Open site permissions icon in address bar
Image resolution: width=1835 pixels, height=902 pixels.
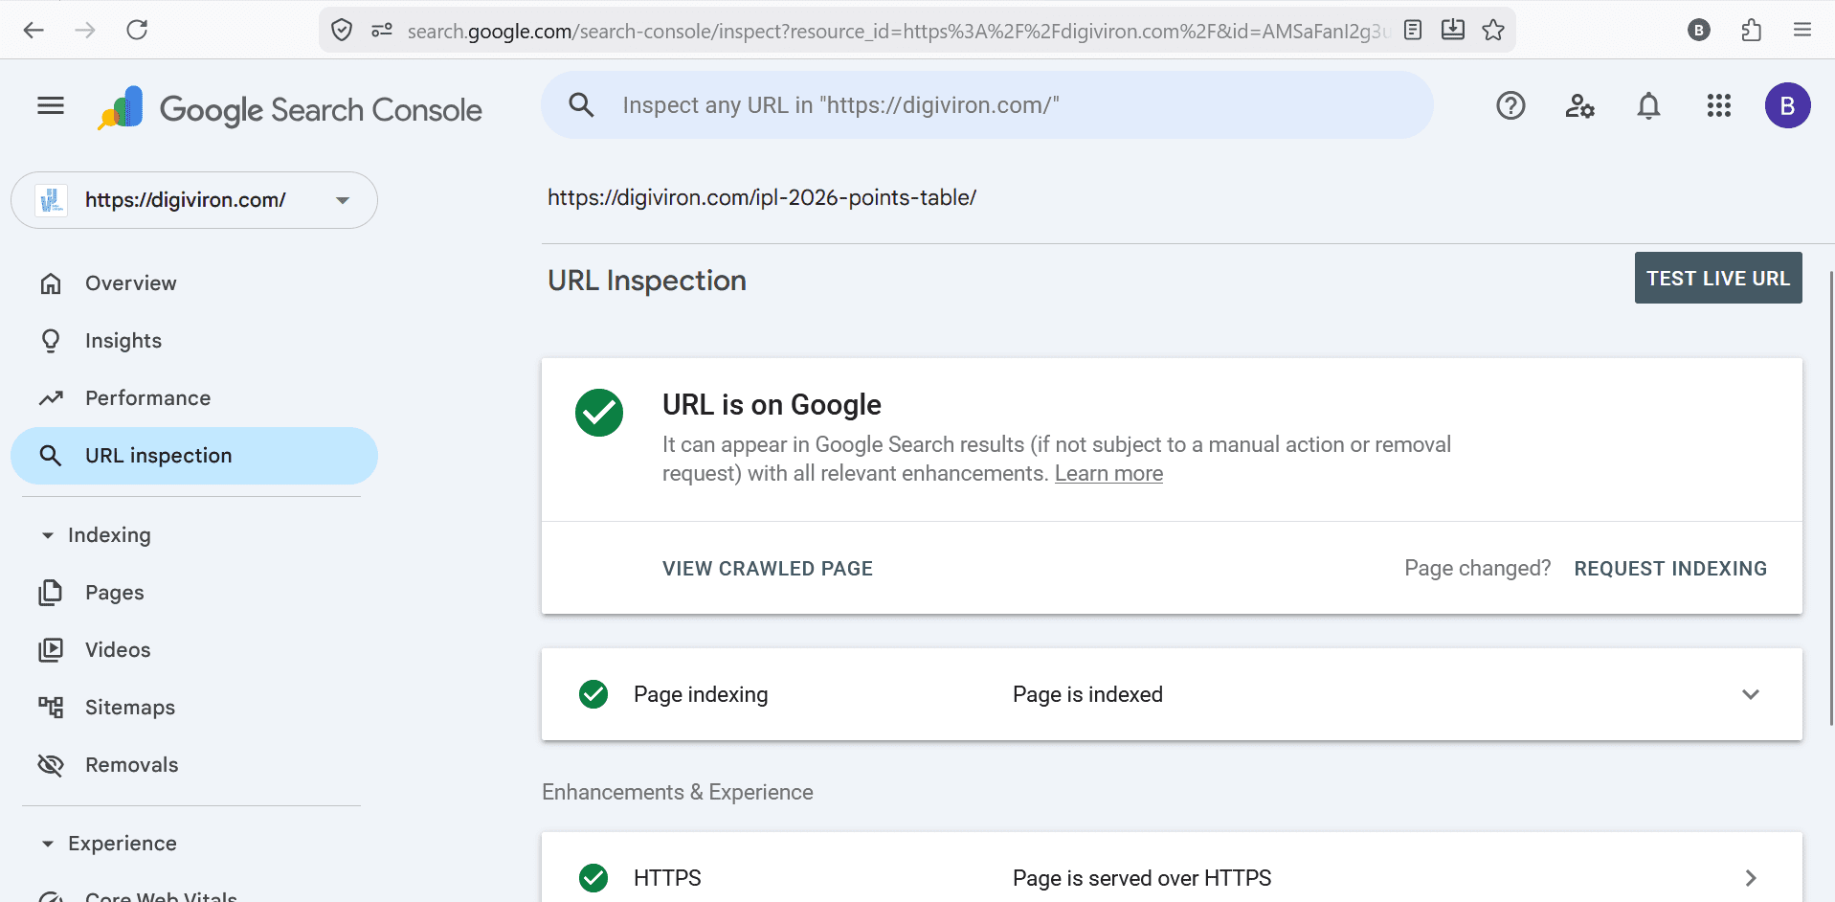click(382, 31)
